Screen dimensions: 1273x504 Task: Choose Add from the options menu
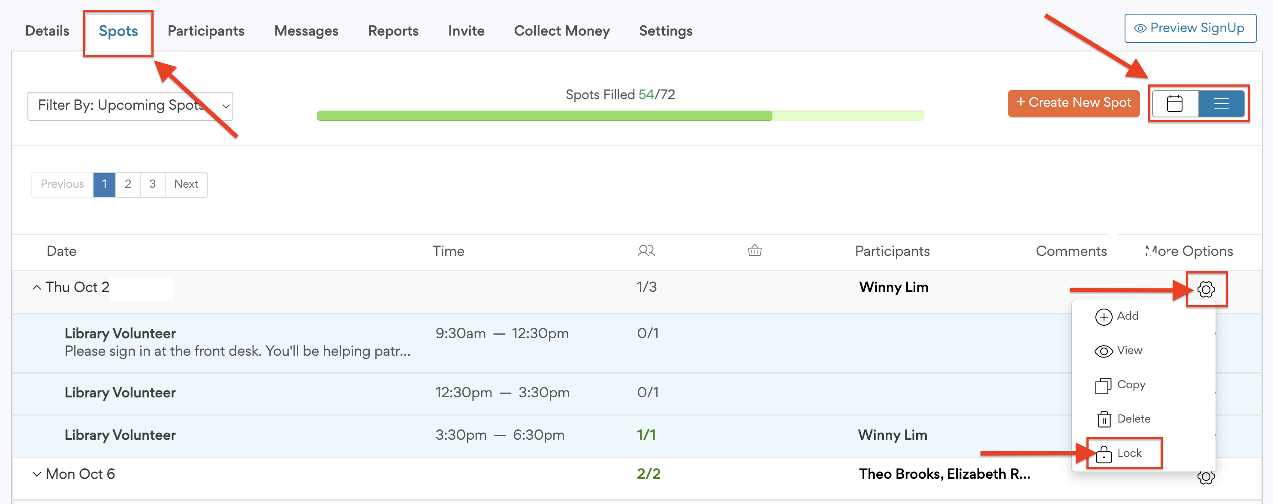(1117, 316)
